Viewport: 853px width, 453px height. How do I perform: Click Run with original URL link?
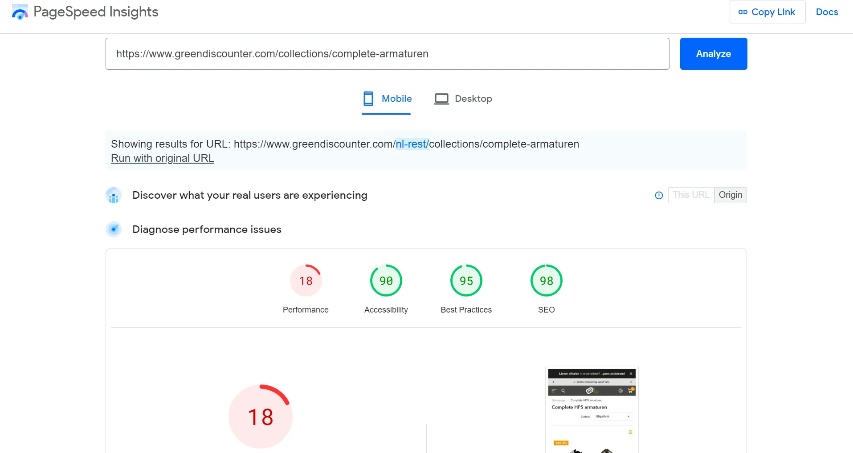pyautogui.click(x=163, y=158)
